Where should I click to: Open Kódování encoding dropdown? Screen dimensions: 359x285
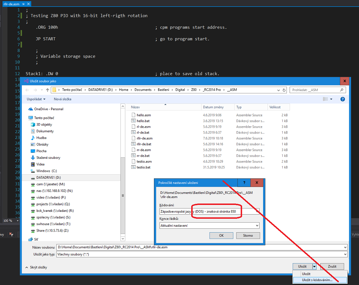[257, 212]
